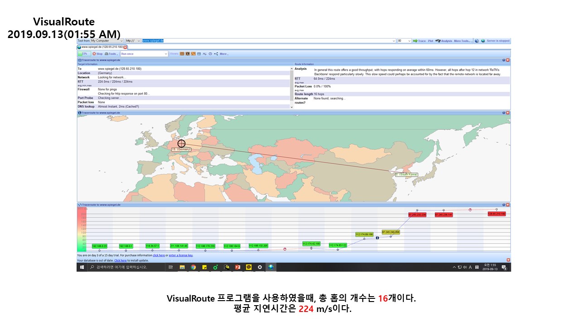Viewport: 580px width, 326px height.
Task: Open the port 80 dropdown
Action: click(x=404, y=41)
